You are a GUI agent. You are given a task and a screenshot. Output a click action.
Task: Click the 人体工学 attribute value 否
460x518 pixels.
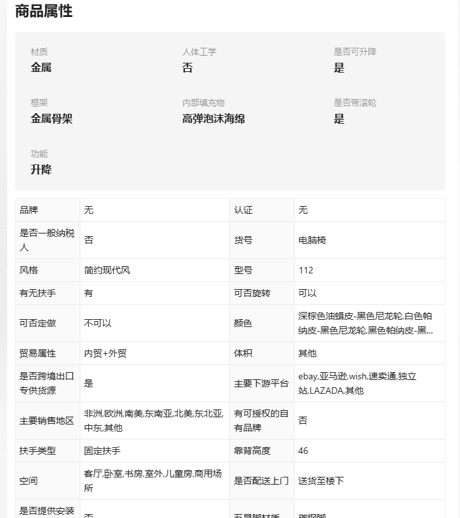point(188,68)
